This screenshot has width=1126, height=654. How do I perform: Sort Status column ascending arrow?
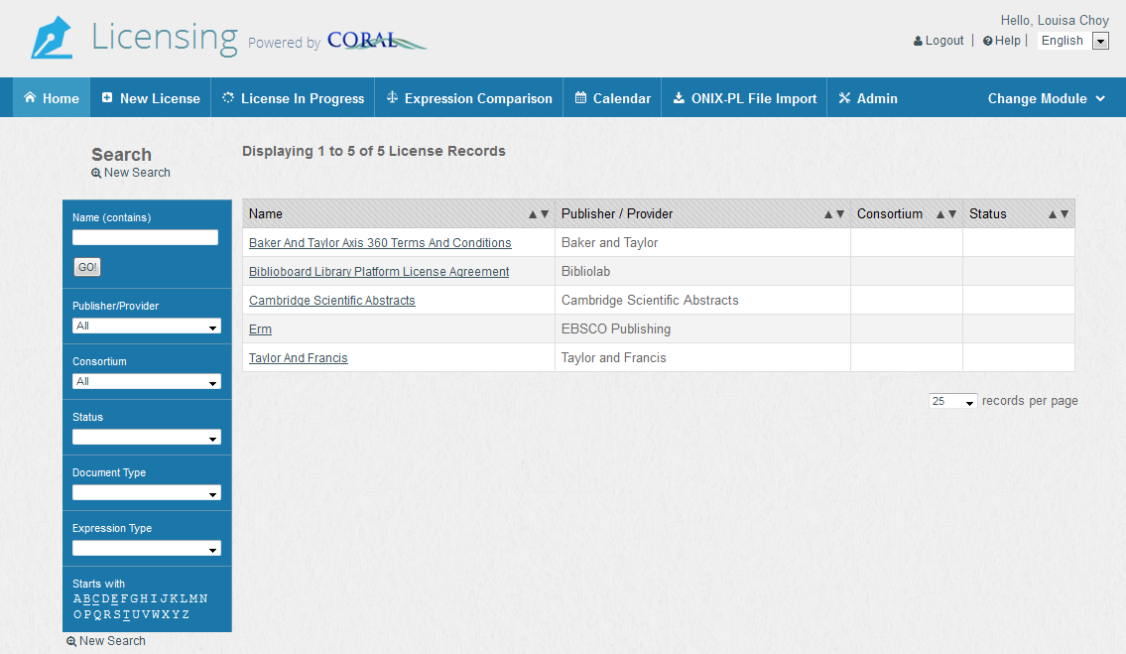pos(1053,214)
